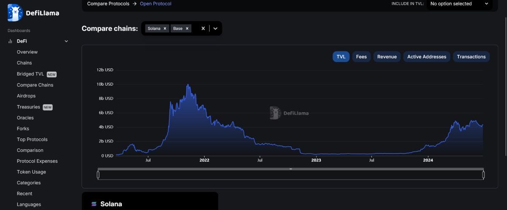The image size is (507, 210).
Task: Open the Forks page
Action: [23, 129]
